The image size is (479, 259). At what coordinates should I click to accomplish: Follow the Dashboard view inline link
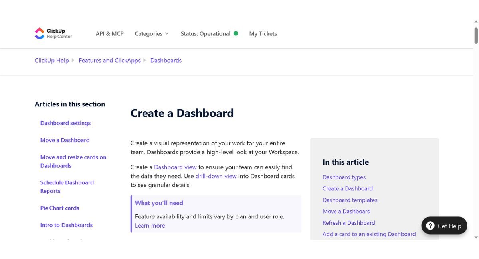(x=175, y=167)
